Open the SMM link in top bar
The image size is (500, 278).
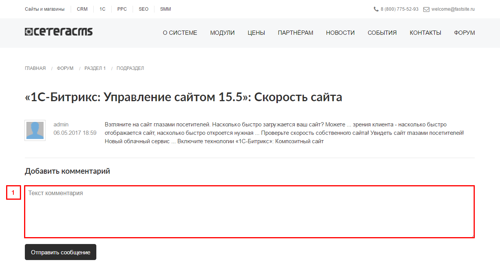click(166, 9)
